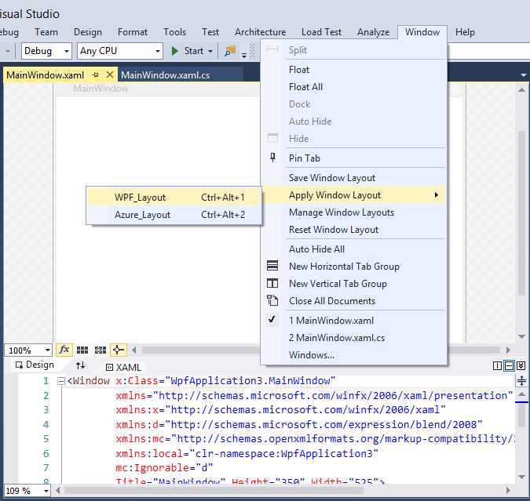The width and height of the screenshot is (530, 501).
Task: Open the Windows... dialog entry
Action: click(354, 355)
